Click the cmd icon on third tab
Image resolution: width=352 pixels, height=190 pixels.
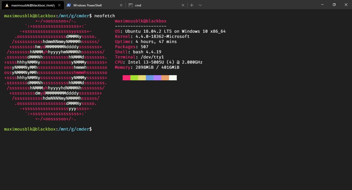point(131,5)
